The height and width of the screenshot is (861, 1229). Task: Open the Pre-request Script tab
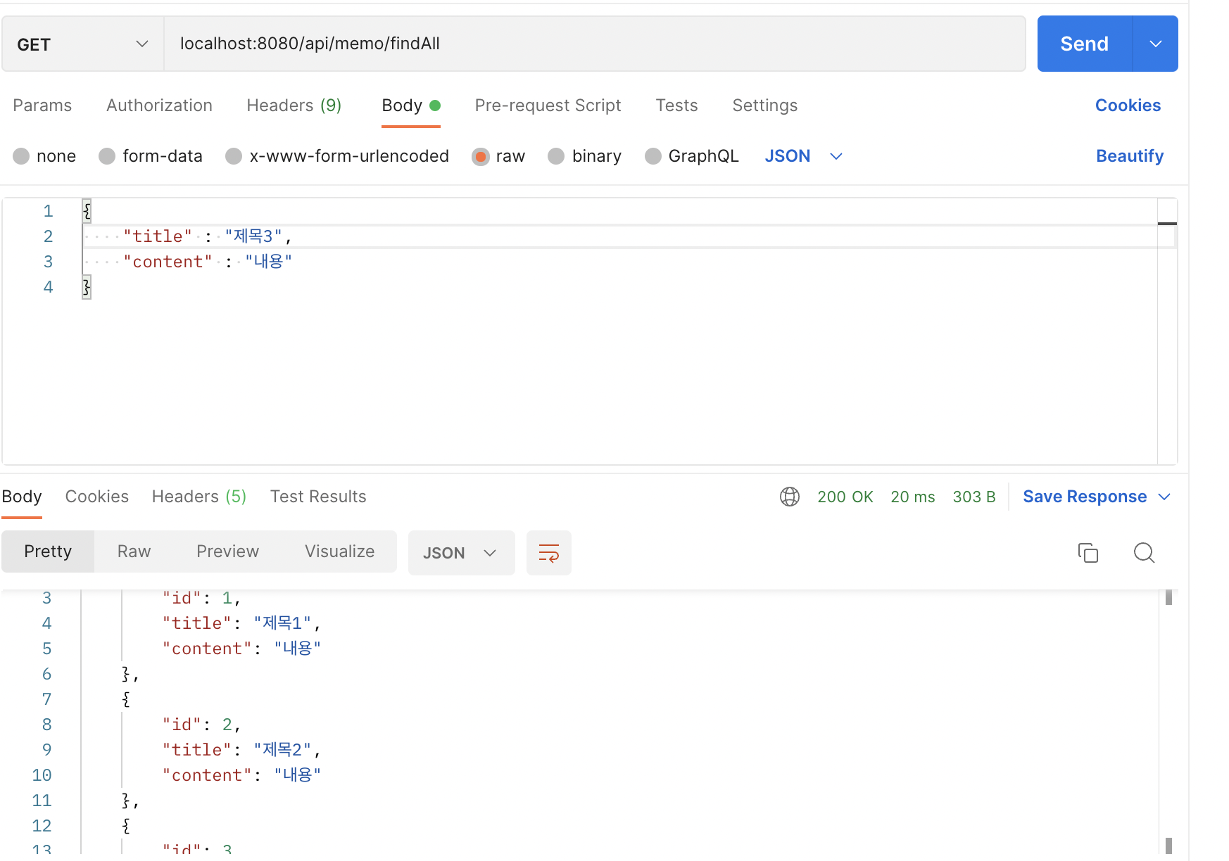pos(548,106)
